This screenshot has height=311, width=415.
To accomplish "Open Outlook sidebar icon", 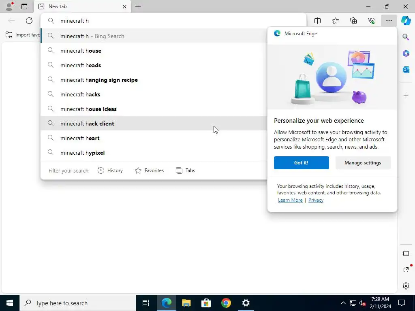I will (406, 70).
